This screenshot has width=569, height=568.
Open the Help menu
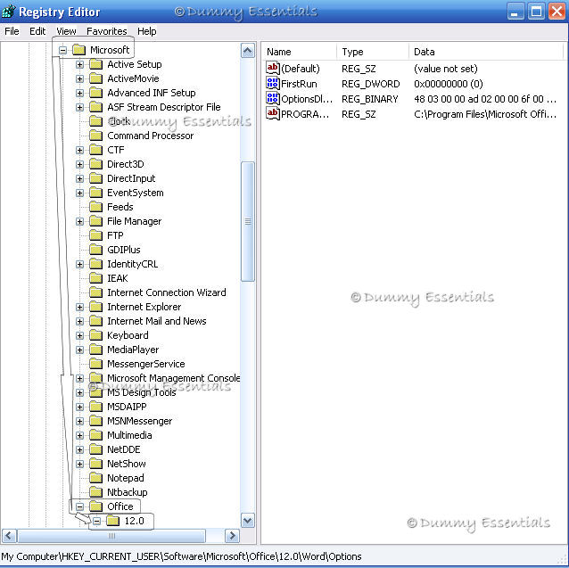tap(146, 31)
